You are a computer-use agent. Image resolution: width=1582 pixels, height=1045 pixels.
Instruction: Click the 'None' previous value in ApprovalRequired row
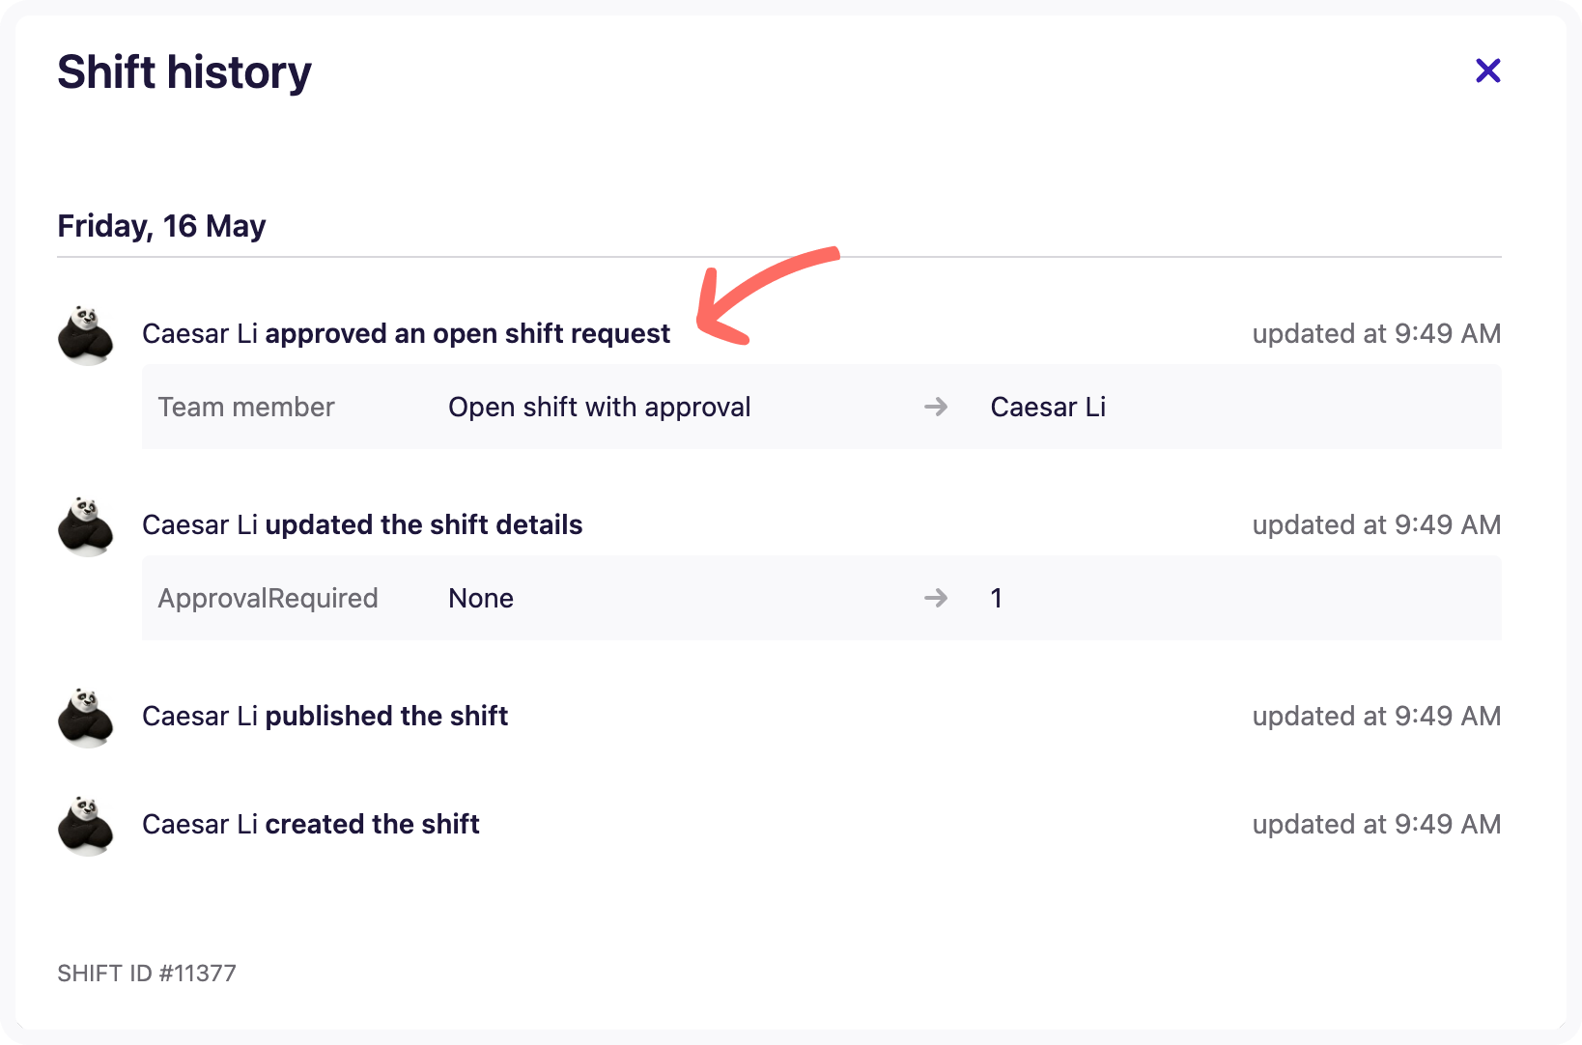pos(481,599)
